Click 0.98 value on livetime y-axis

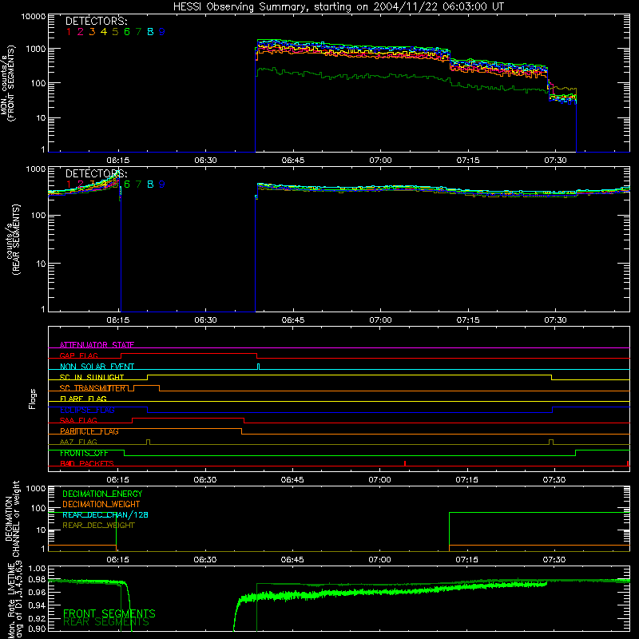37,579
